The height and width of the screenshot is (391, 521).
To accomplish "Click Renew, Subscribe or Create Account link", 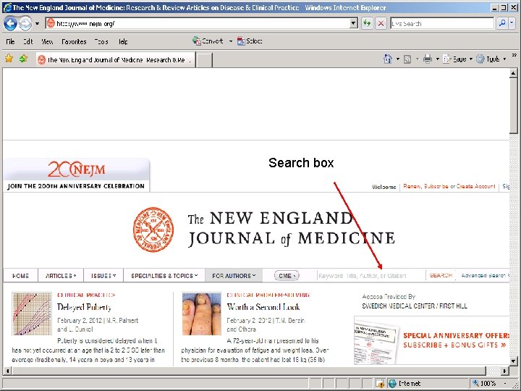I will coord(449,186).
